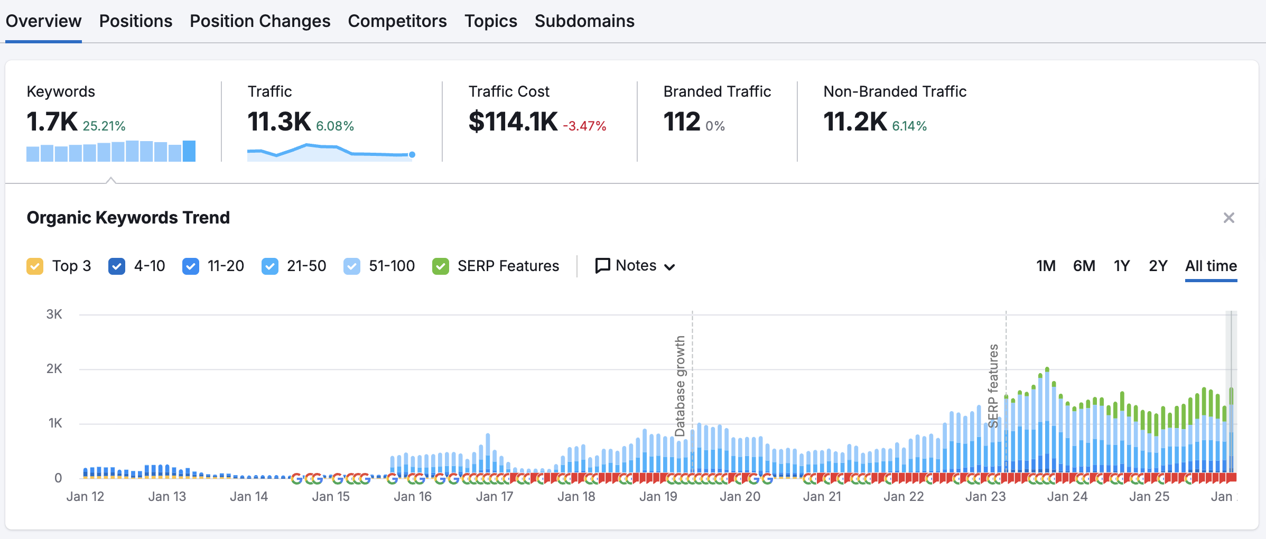Uncheck the SERP Features checkbox
Image resolution: width=1266 pixels, height=539 pixels.
click(441, 266)
